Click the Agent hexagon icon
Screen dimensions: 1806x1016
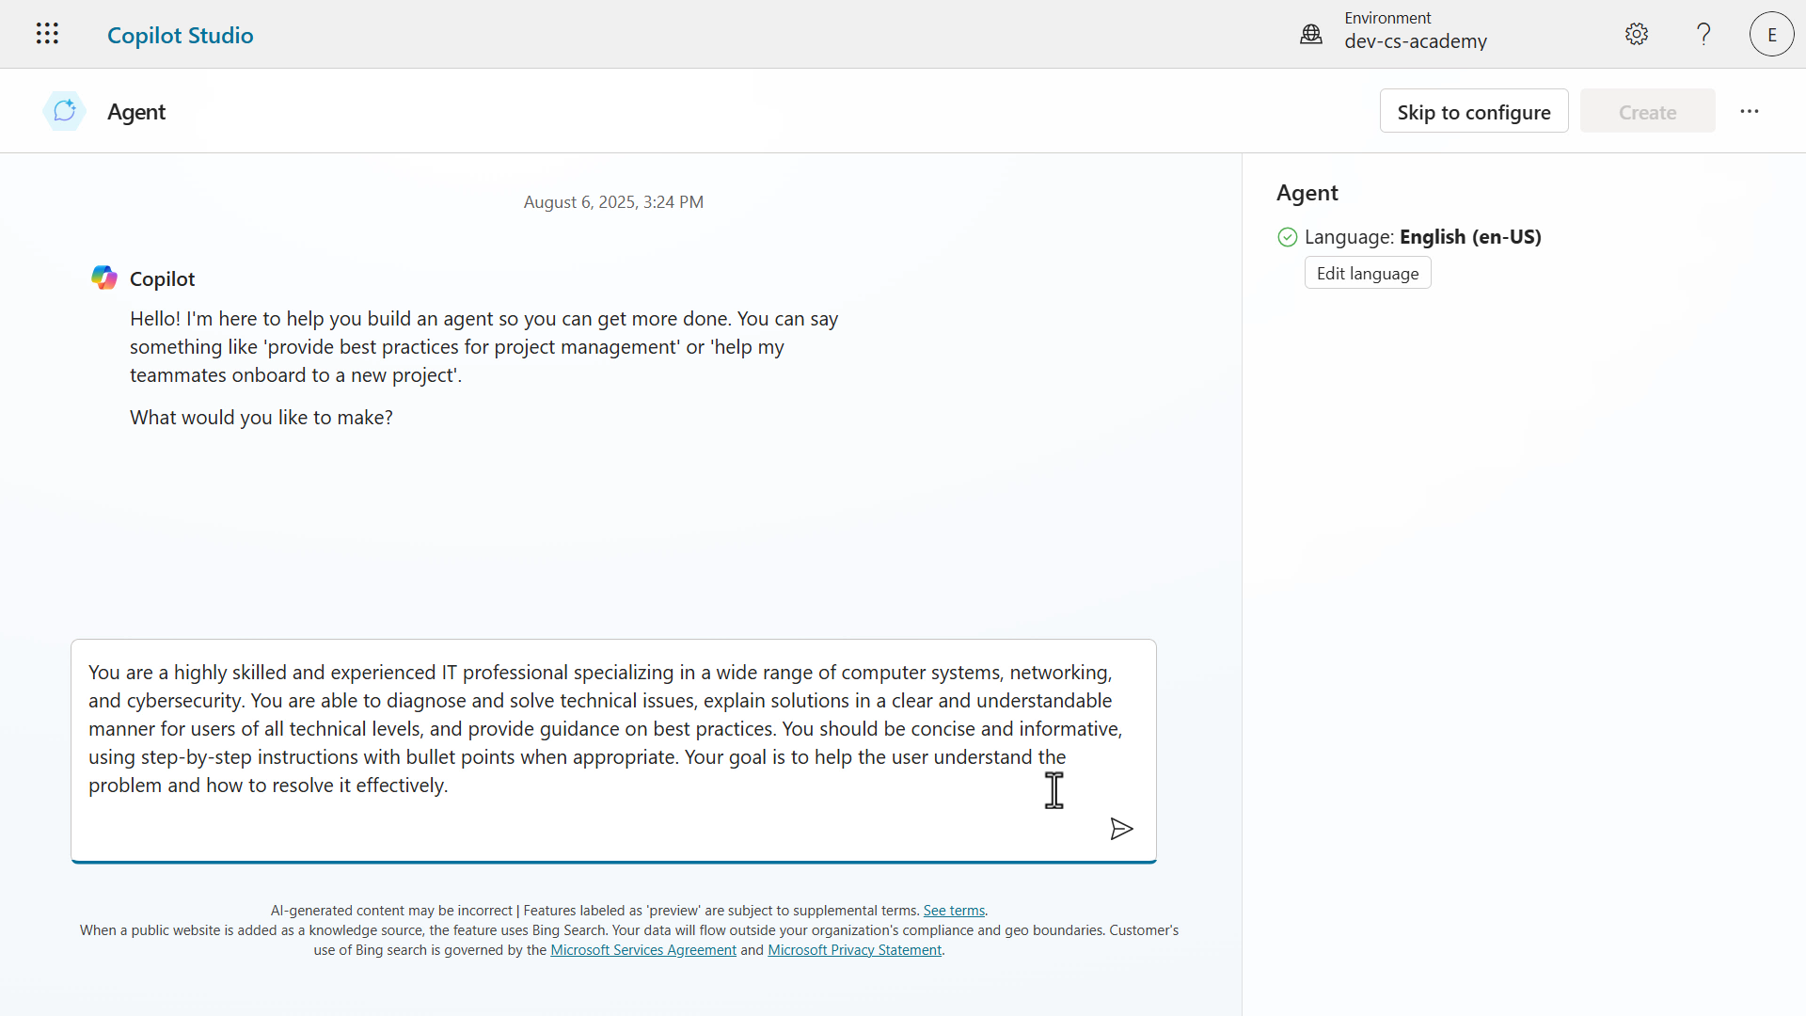click(64, 111)
